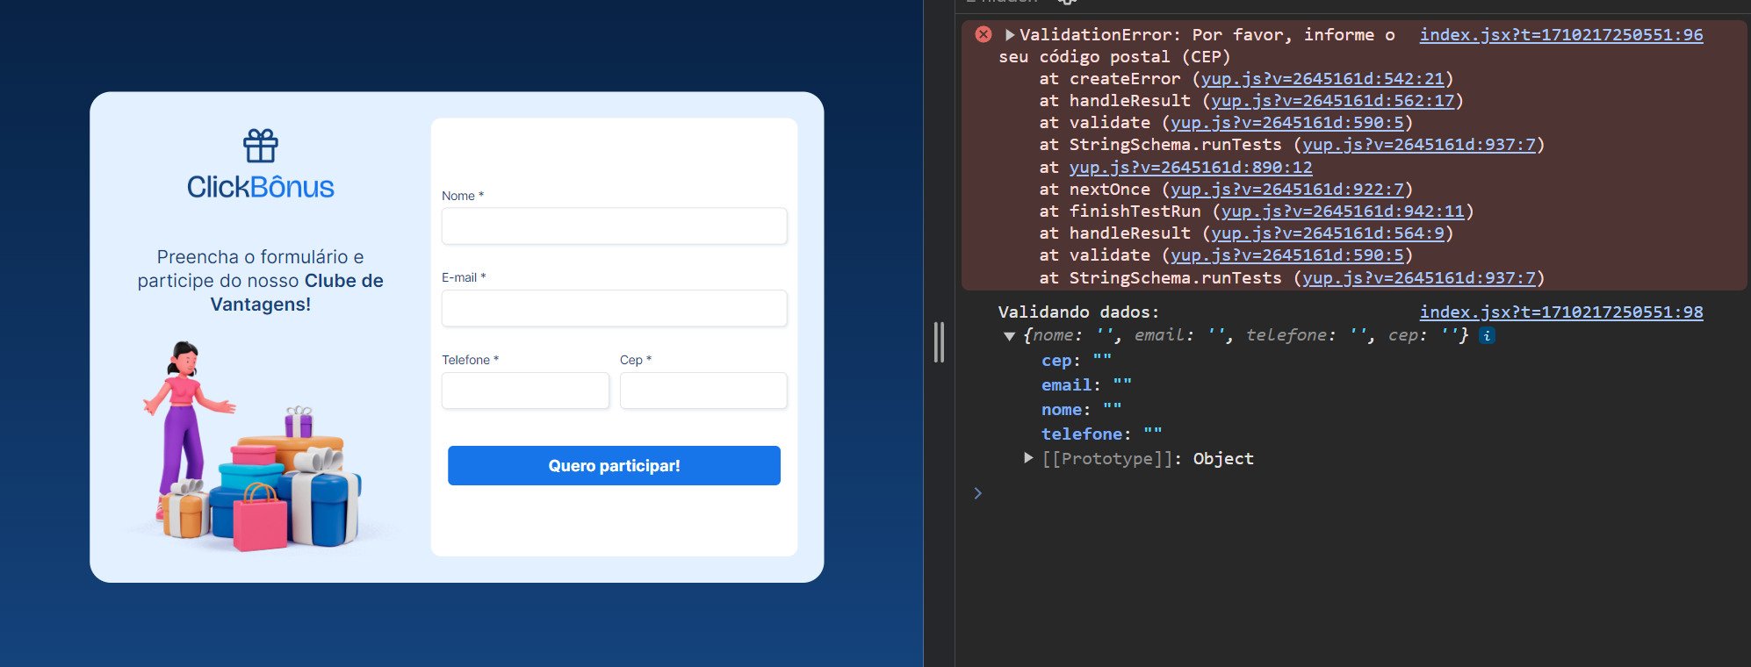Select the 'email: ""' property row
Screen dimensions: 1751x667
[x=1086, y=384]
